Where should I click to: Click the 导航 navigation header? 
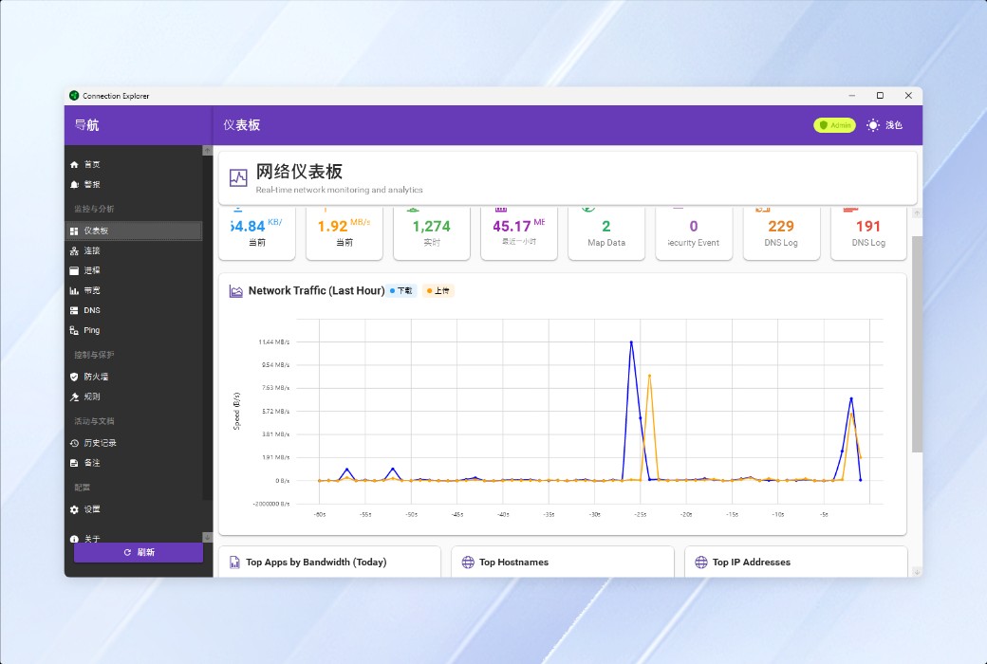[87, 125]
